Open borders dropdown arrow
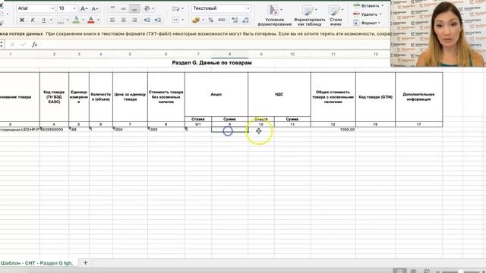The height and width of the screenshot is (273, 486). coord(68,20)
